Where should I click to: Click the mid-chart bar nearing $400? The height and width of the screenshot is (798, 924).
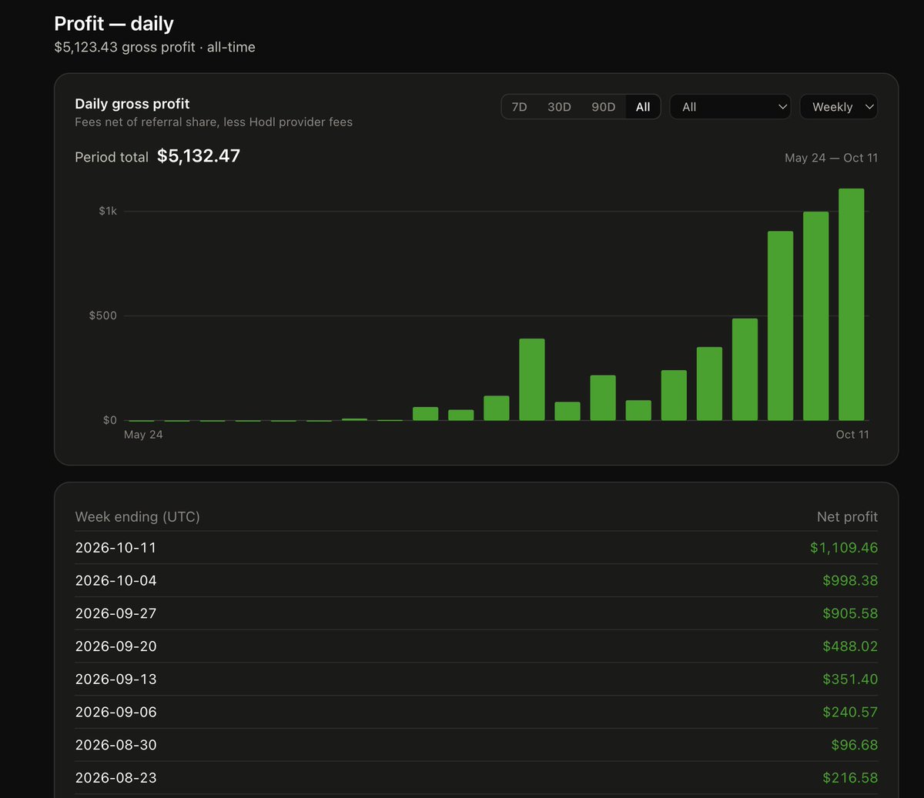tap(532, 379)
